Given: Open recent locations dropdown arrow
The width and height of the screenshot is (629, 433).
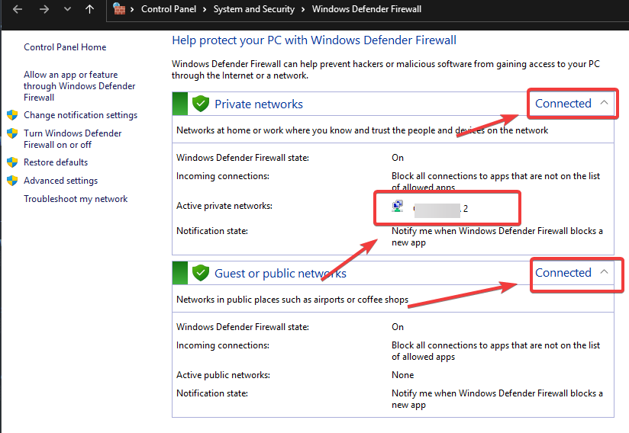Looking at the screenshot, I should pos(67,9).
